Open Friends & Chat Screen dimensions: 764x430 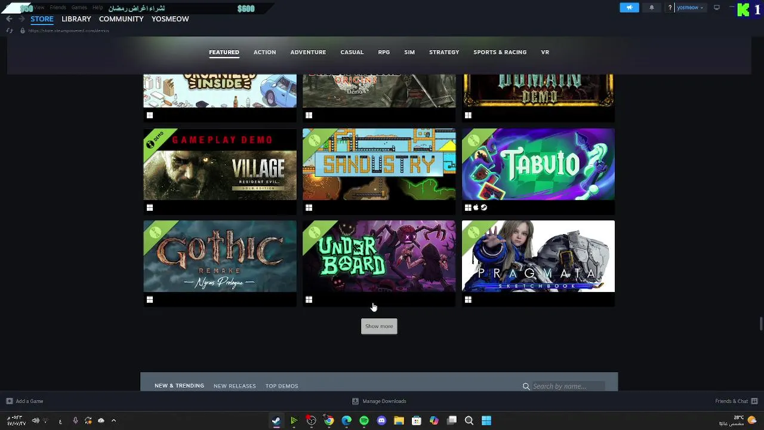click(x=731, y=401)
